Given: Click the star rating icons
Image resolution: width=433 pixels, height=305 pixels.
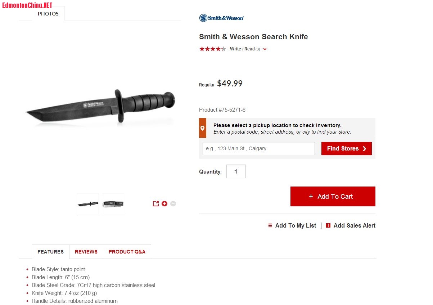Looking at the screenshot, I should coord(213,49).
